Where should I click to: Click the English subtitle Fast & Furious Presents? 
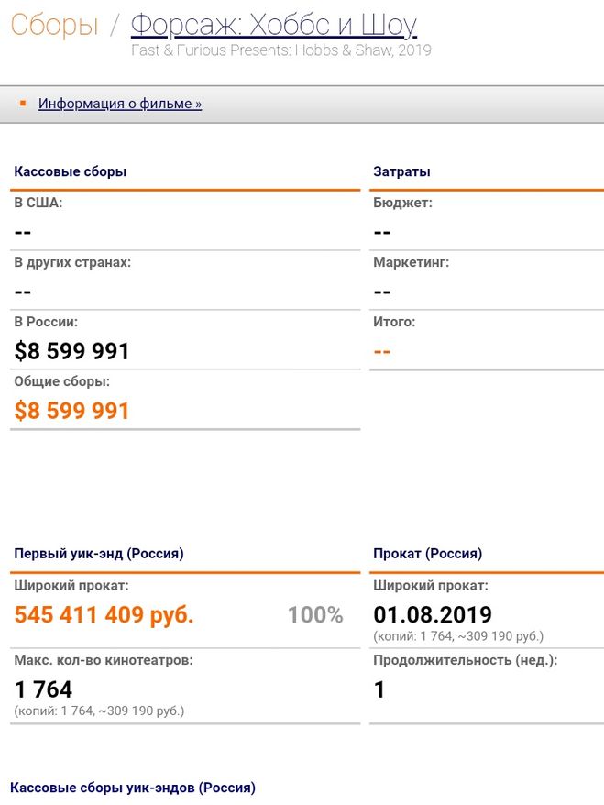click(x=280, y=50)
